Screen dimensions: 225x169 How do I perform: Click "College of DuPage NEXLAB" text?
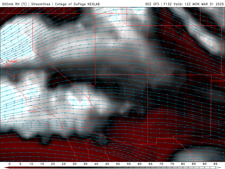[x=77, y=4]
